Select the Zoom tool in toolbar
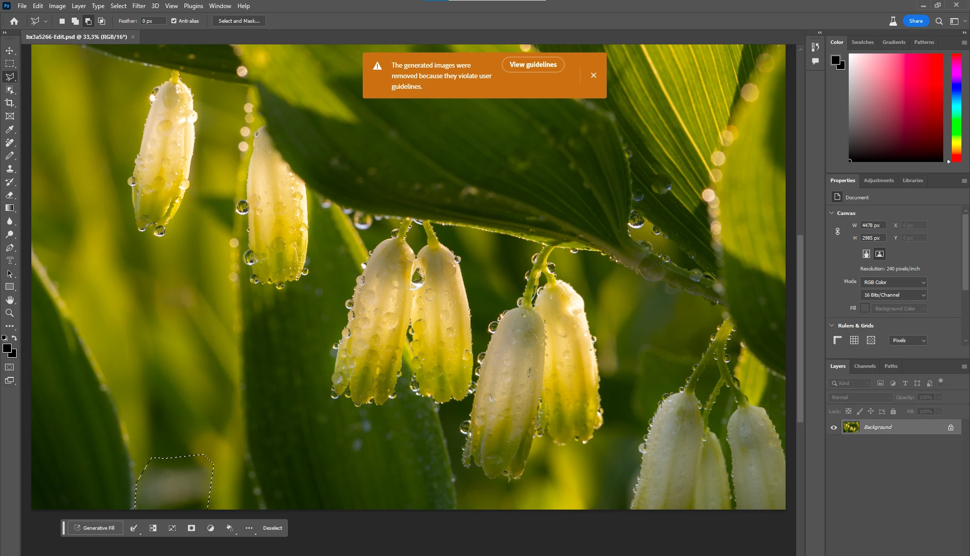 click(x=10, y=313)
